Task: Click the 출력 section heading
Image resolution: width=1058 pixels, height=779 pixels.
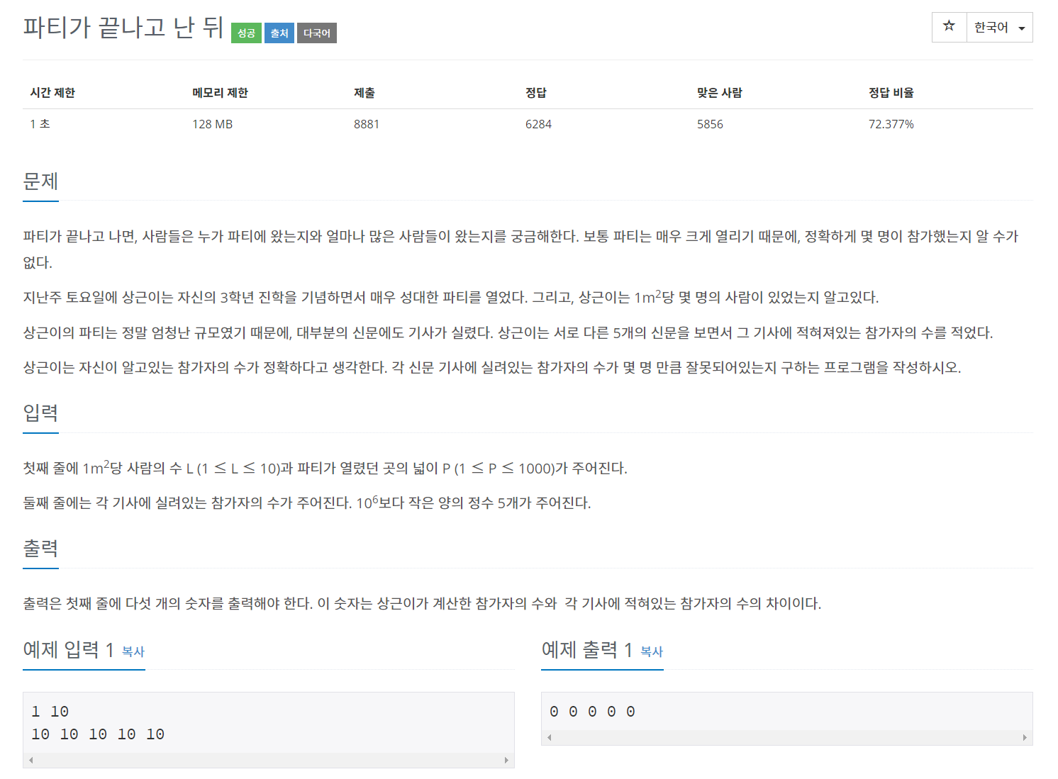Action: tap(40, 549)
